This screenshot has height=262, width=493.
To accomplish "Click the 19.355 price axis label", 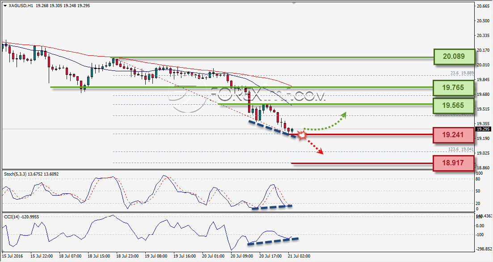I will coord(483,123).
